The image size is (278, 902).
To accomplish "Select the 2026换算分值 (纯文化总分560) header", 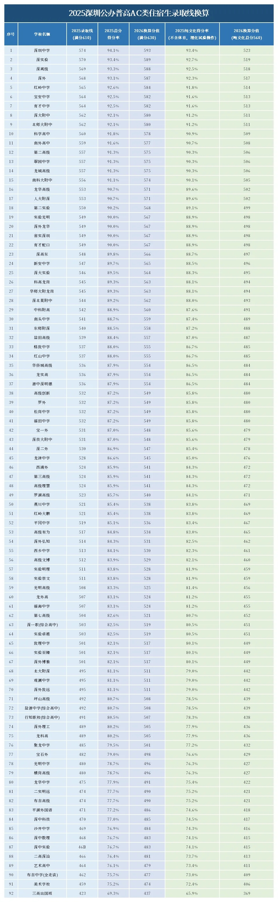I will 246,34.
